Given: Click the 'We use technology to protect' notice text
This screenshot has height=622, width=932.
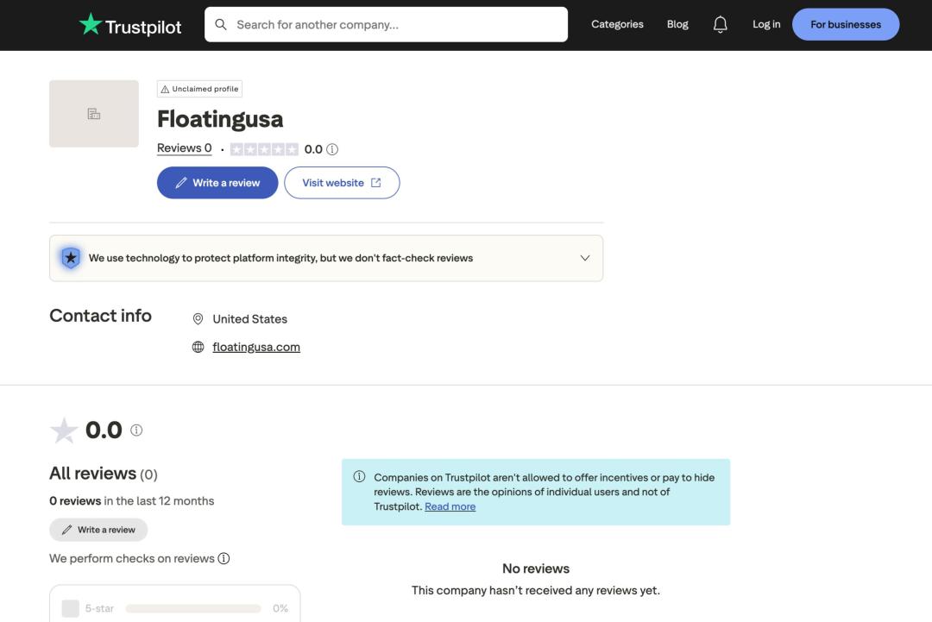Looking at the screenshot, I should [x=280, y=258].
